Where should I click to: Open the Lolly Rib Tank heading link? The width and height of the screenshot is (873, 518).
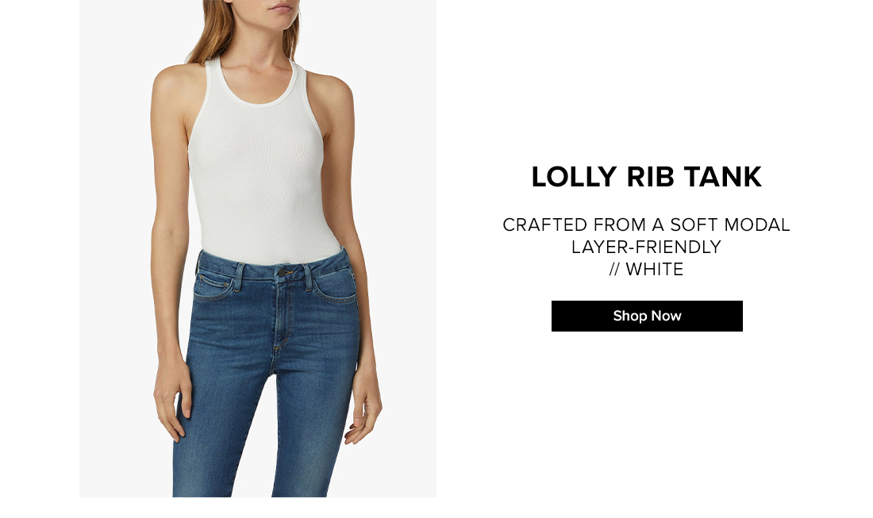[x=646, y=177]
